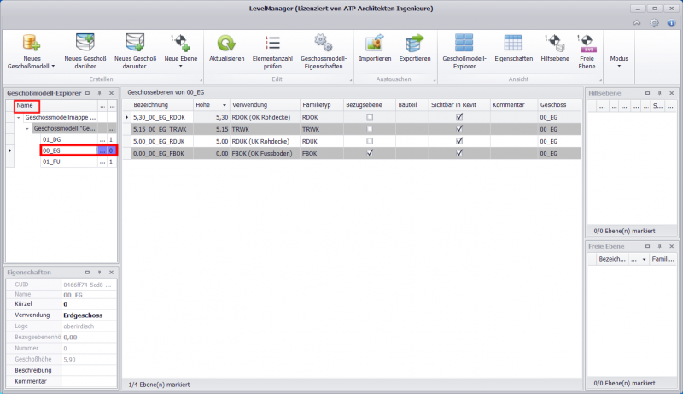Select the 5,30_00_EG_RDOK level cell

[162, 117]
